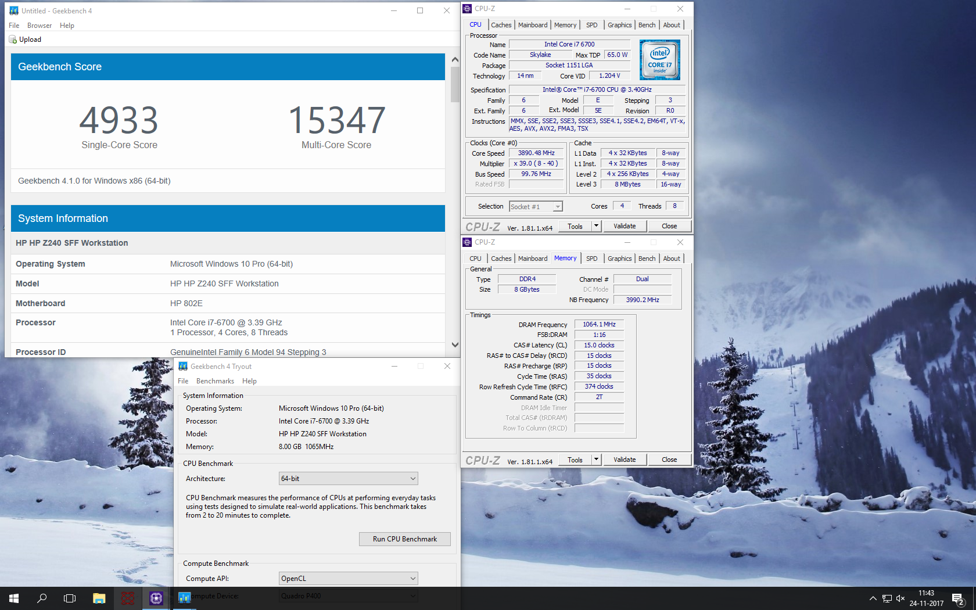Expand Tools dropdown arrow in top CPU-Z
976x610 pixels.
(x=595, y=226)
